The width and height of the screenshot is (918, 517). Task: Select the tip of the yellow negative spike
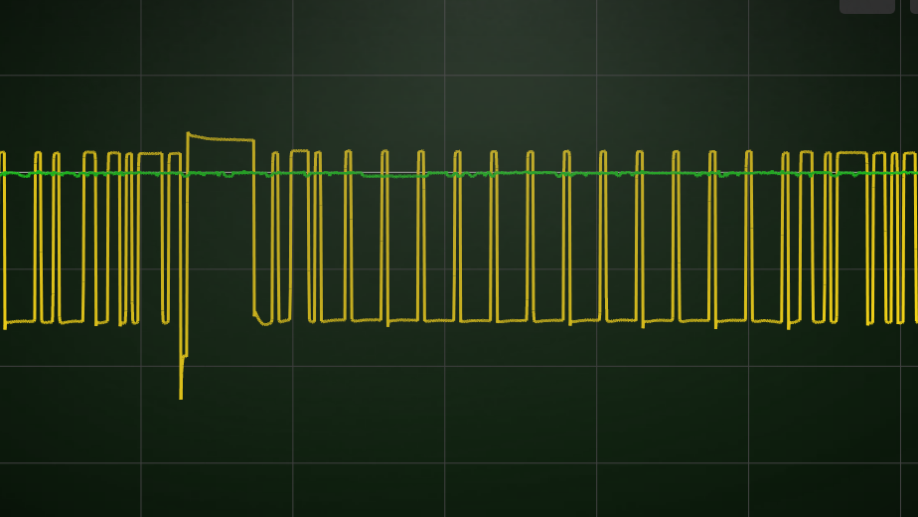pos(181,397)
